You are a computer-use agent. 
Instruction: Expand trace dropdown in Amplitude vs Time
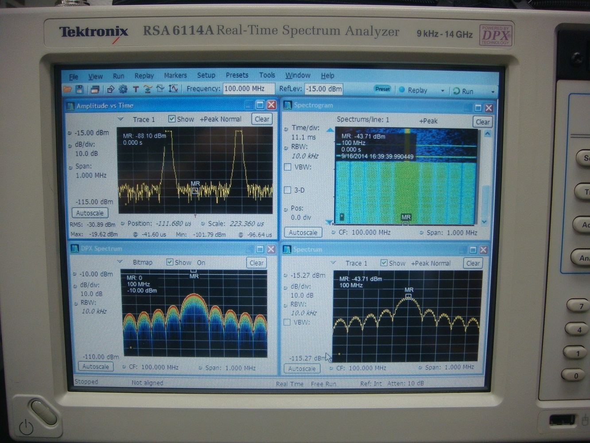point(120,119)
